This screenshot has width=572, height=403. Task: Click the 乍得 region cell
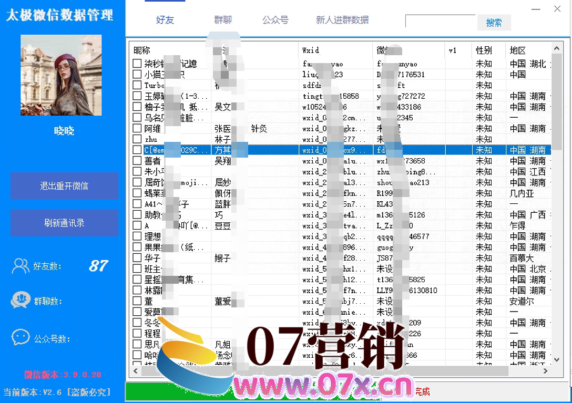(518, 226)
